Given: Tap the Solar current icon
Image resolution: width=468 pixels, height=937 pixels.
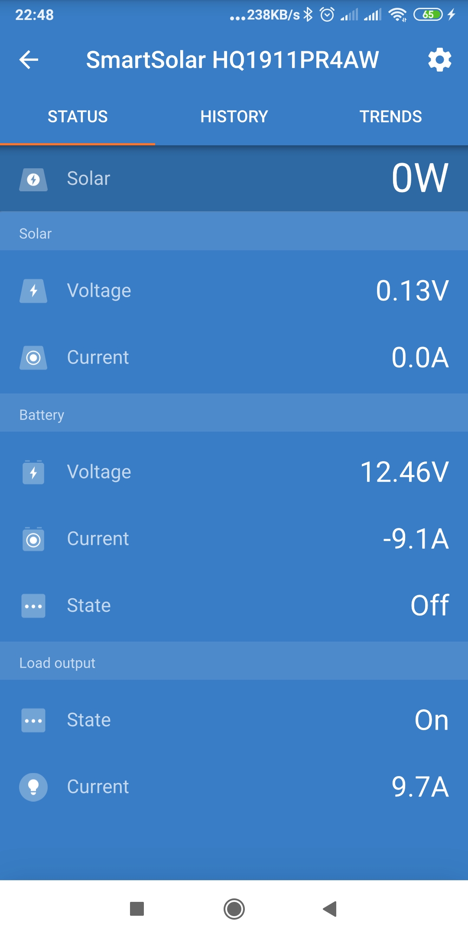Looking at the screenshot, I should 33,358.
